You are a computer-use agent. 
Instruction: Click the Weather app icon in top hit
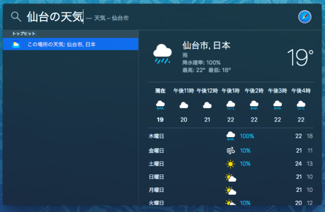click(x=16, y=44)
